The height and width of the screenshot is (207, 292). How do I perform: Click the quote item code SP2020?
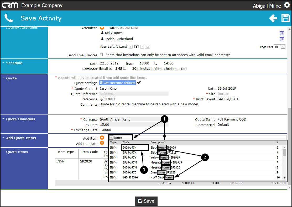click(x=86, y=161)
